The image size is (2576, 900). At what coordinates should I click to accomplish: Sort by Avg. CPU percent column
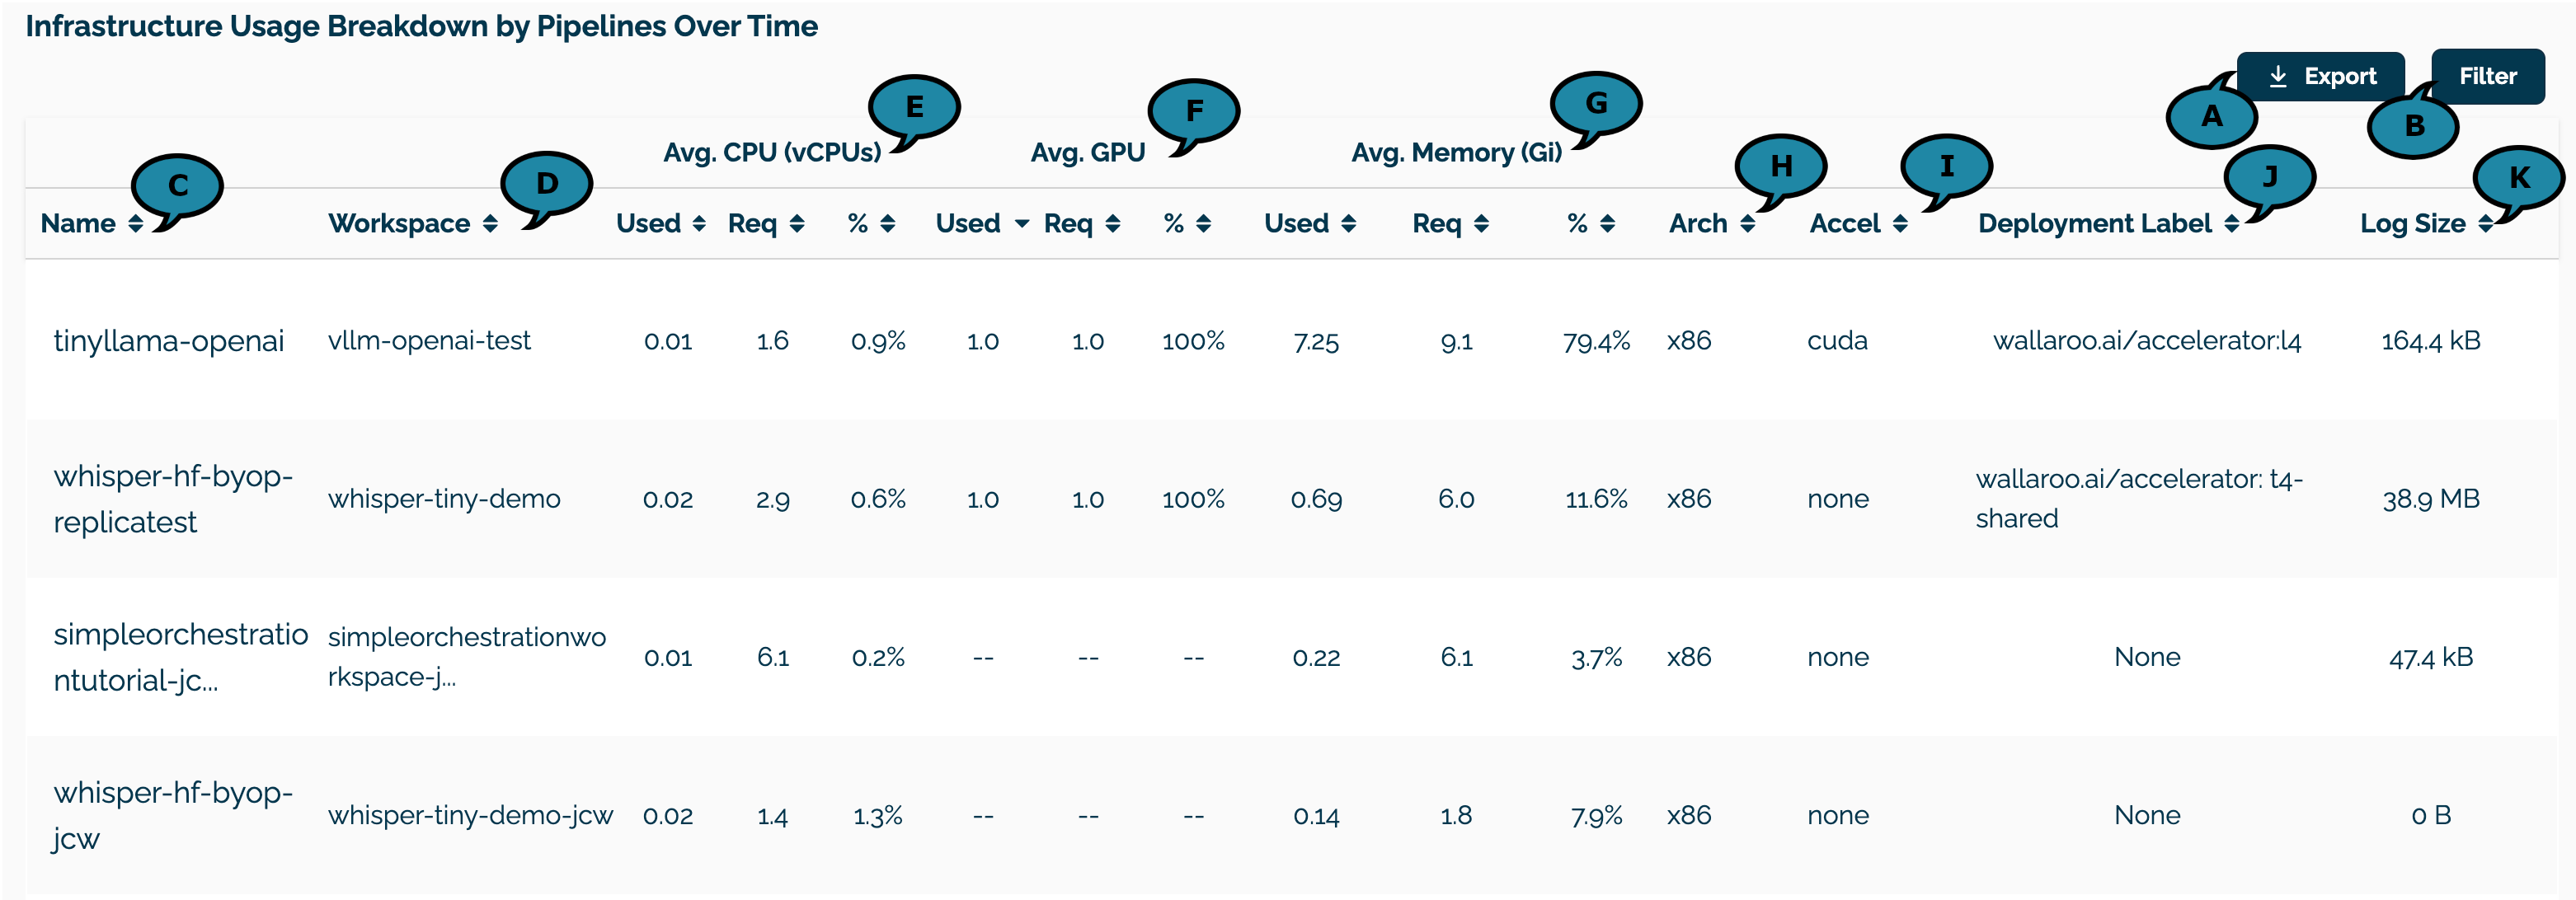pyautogui.click(x=888, y=224)
